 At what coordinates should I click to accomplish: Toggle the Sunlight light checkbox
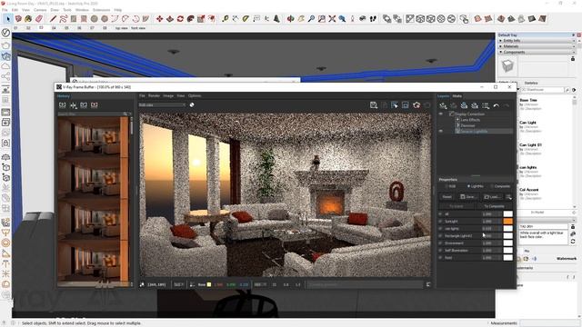tap(440, 222)
